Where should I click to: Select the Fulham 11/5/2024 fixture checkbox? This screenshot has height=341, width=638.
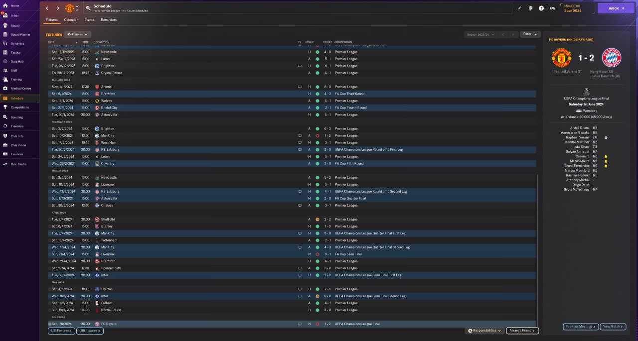(50, 303)
